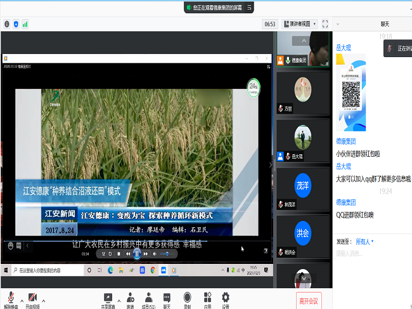
Task: Open the 成员(51) members list
Action: point(149,300)
